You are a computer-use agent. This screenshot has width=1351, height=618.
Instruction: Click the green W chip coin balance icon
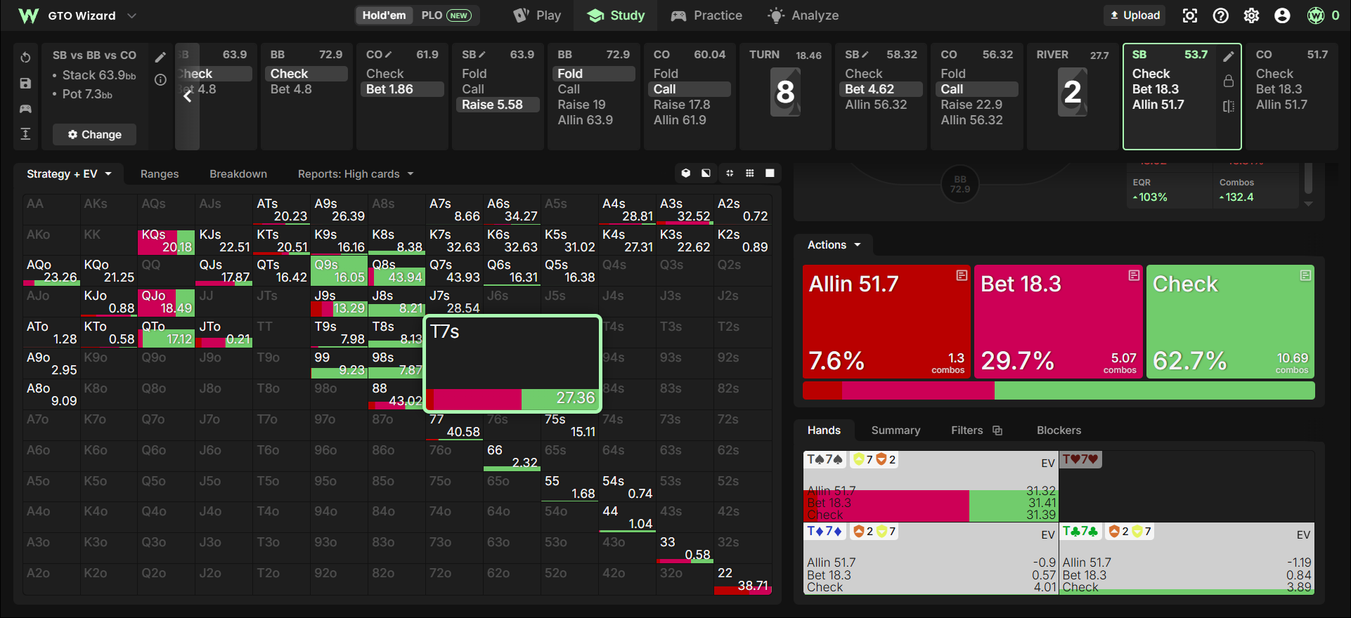(1315, 15)
